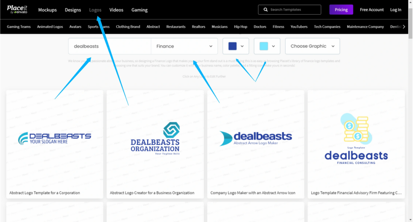Click the dark blue color swatch
This screenshot has width=413, height=222.
tap(232, 46)
